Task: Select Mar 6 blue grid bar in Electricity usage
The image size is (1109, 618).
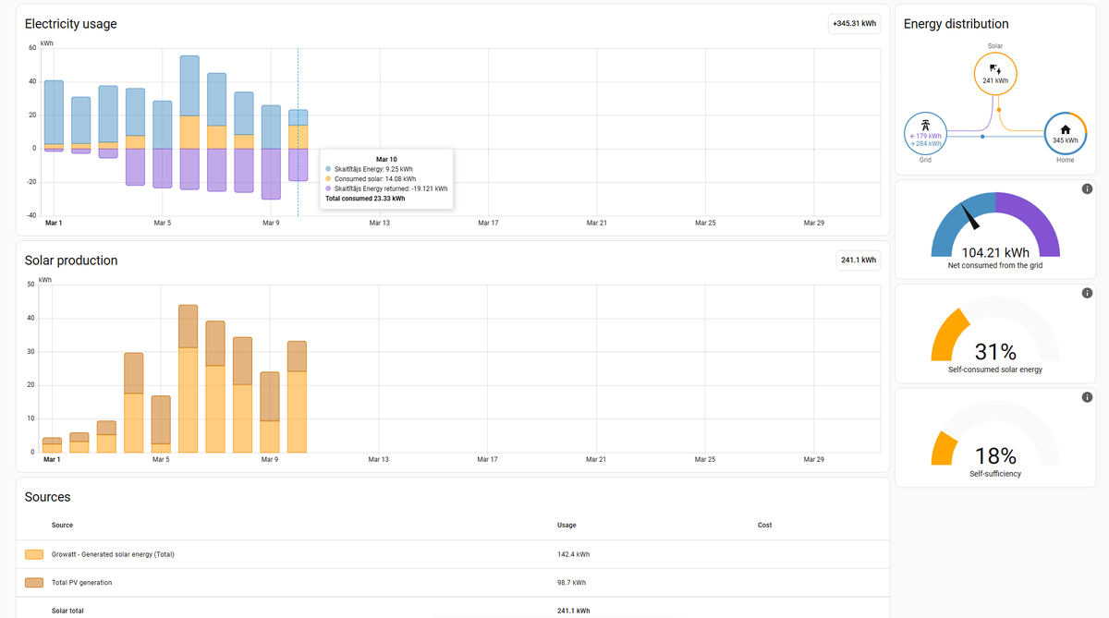Action: (x=189, y=86)
